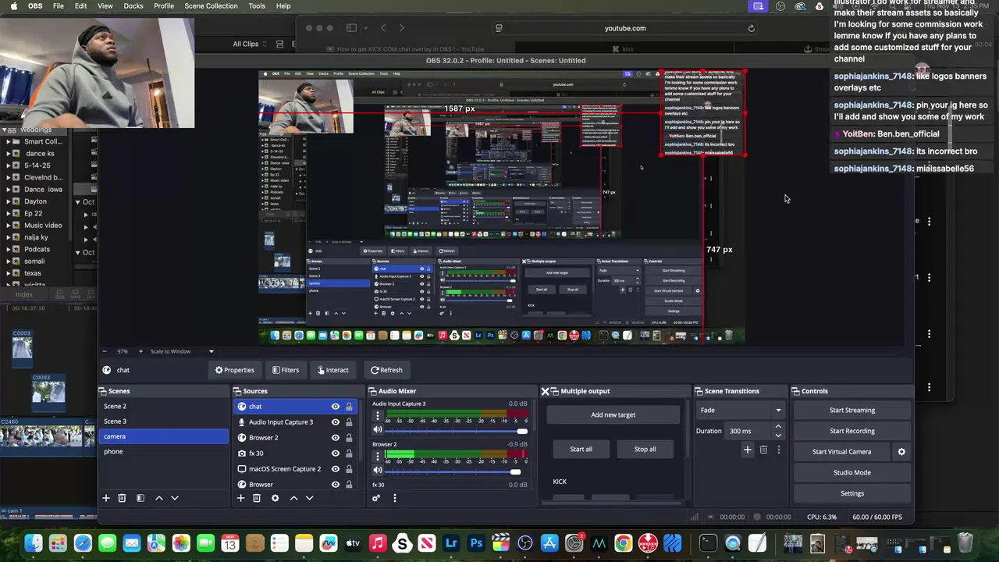Screen dimensions: 999x562
Task: Expand the Music video folder
Action: 9,226
